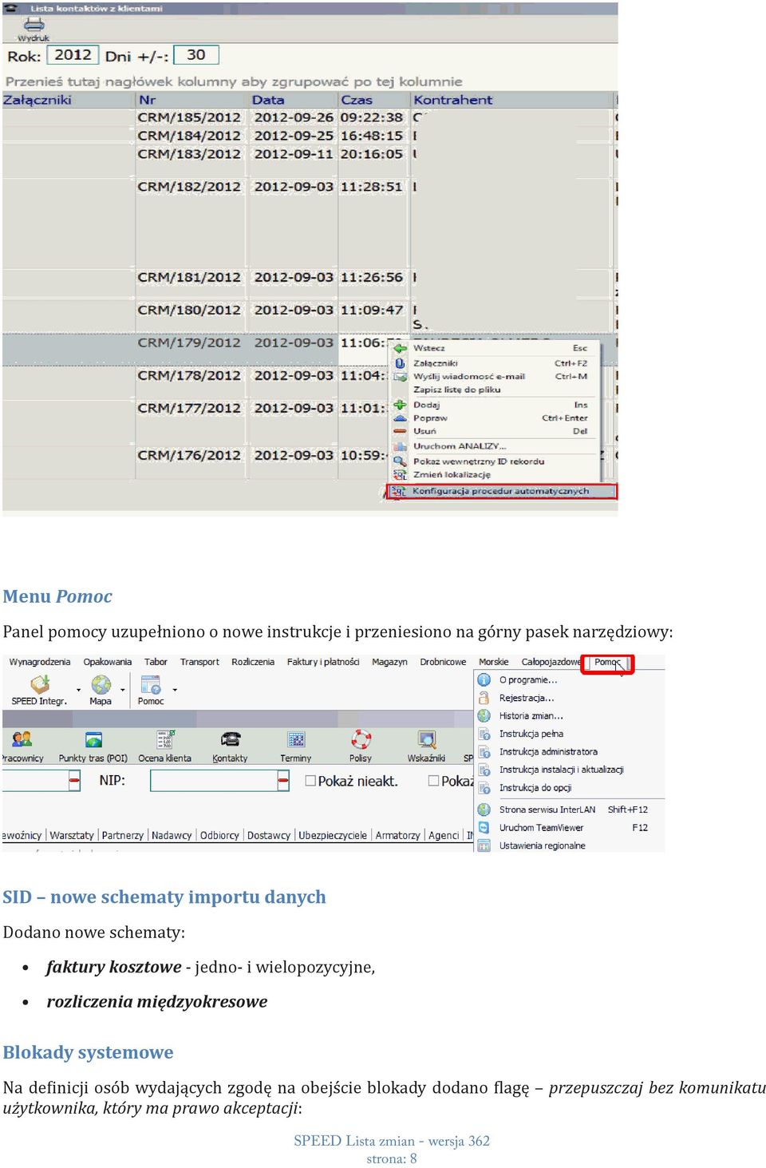Click the red minus Usuń icon

tap(400, 431)
